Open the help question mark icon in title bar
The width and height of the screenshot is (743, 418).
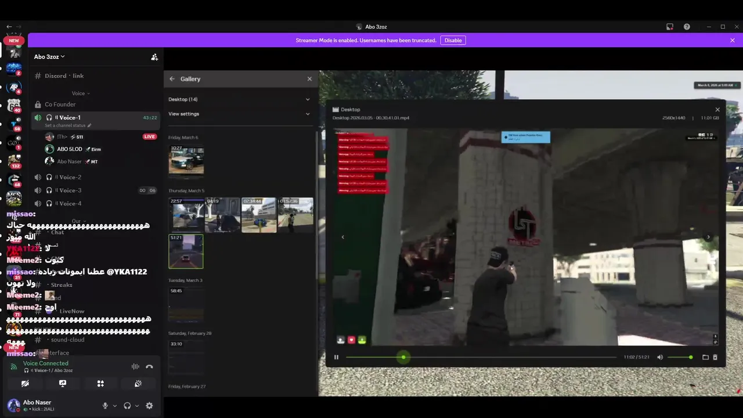687,27
